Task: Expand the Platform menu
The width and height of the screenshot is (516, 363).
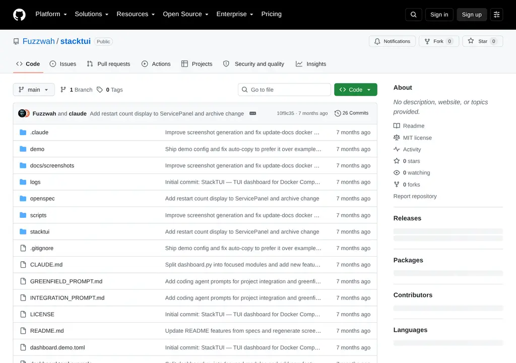Action: [51, 14]
